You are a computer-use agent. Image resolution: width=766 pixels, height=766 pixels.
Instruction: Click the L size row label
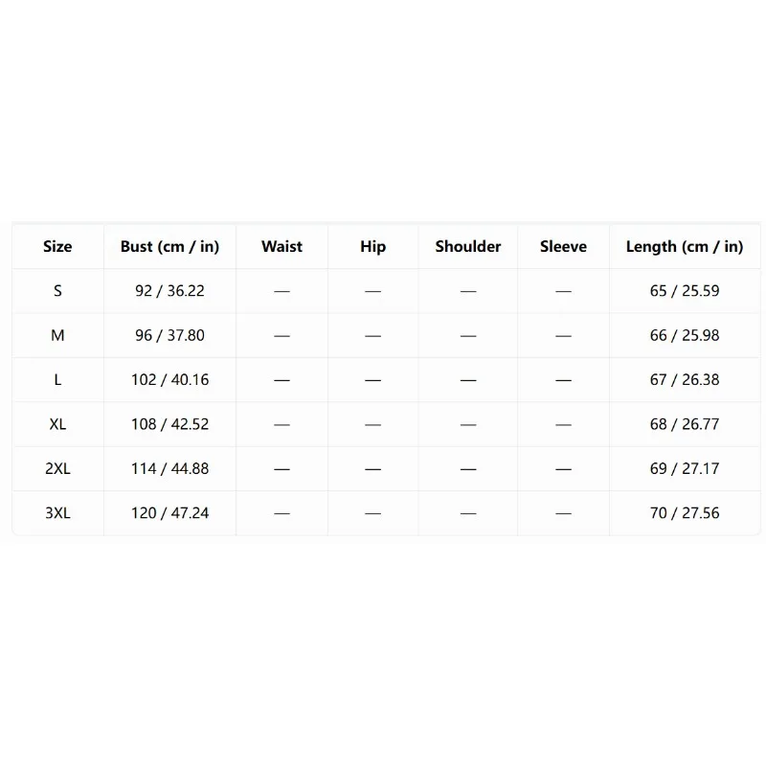57,380
